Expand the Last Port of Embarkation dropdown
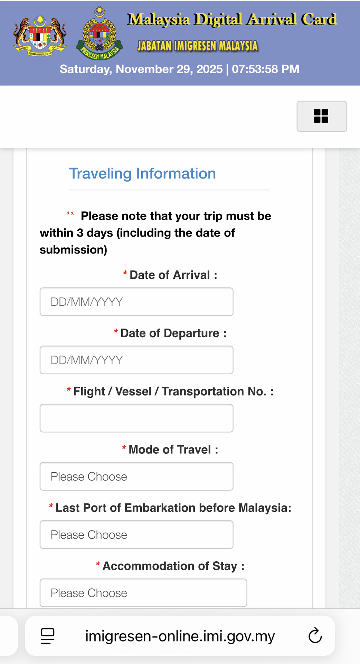The image size is (360, 664). click(136, 535)
